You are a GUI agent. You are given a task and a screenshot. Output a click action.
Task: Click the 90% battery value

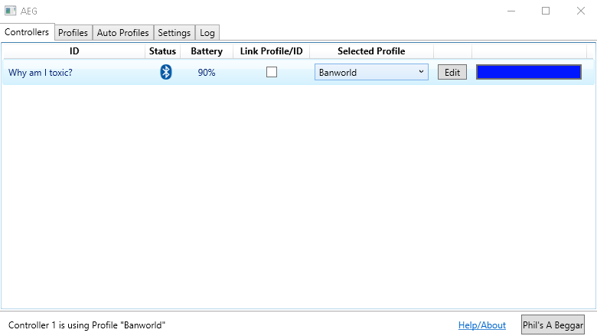coord(207,72)
